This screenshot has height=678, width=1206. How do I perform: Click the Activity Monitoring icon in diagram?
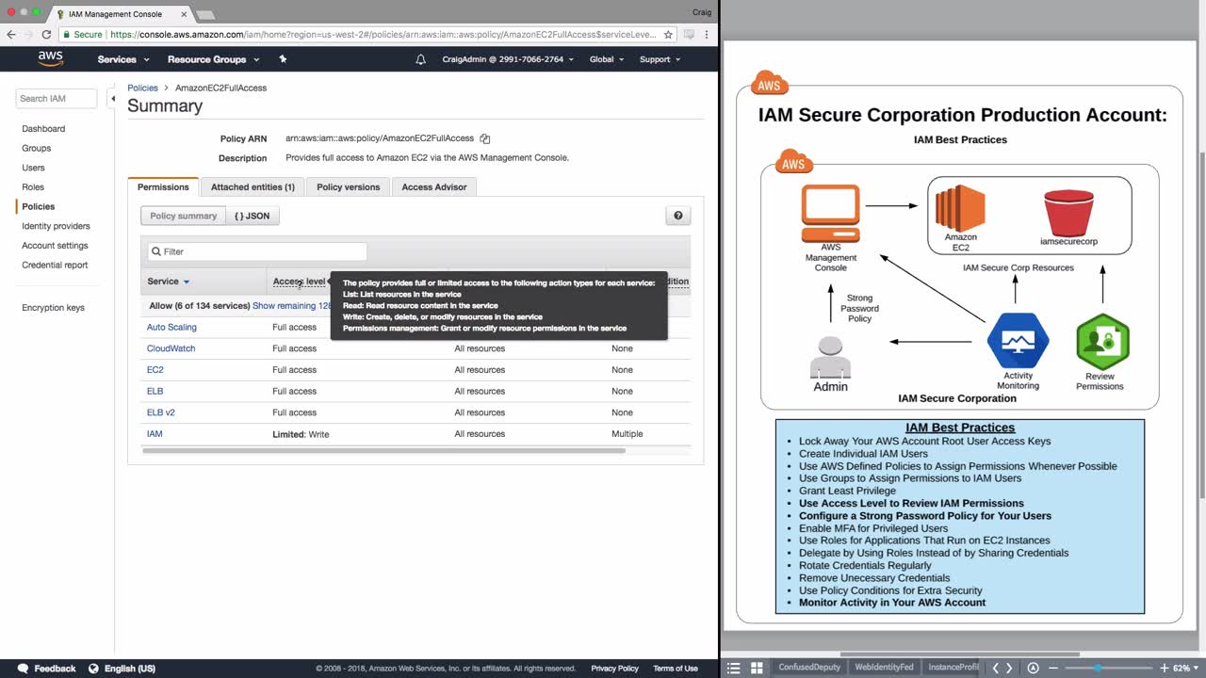tap(1018, 341)
